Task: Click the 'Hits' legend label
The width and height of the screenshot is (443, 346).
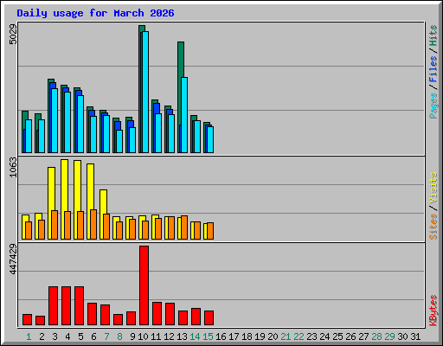Action: point(433,35)
